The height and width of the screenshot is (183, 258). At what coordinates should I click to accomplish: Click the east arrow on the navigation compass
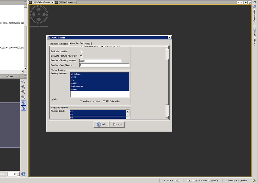coord(44,15)
